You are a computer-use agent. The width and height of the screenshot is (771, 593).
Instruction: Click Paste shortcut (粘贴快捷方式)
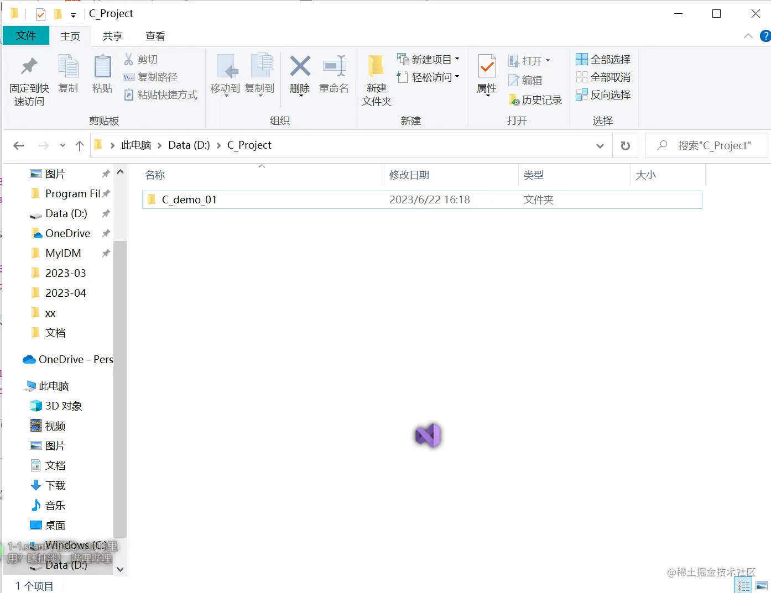(160, 95)
